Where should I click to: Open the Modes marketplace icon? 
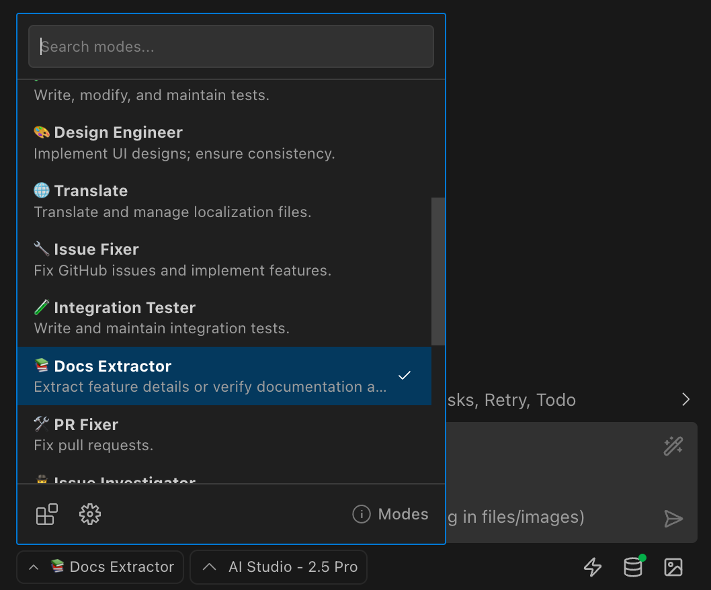coord(46,514)
